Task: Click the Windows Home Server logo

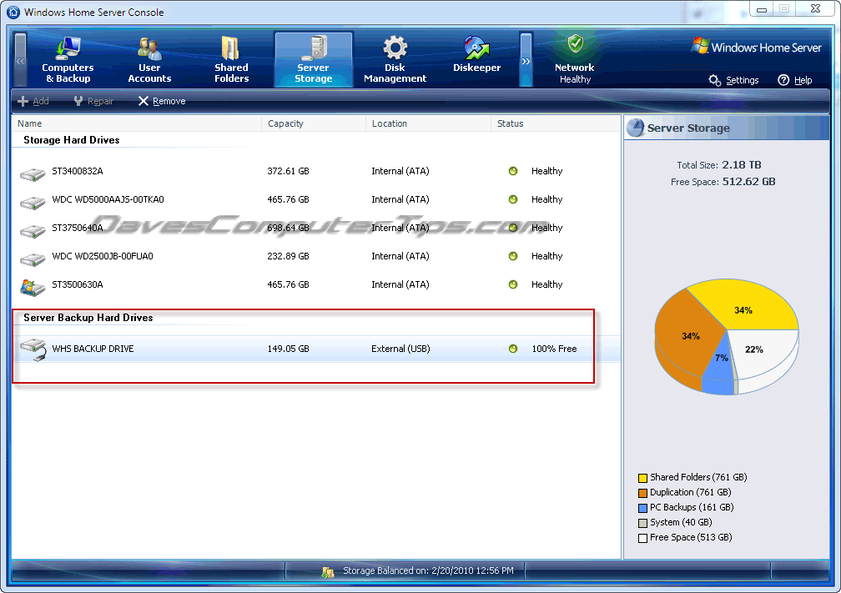Action: pyautogui.click(x=756, y=48)
